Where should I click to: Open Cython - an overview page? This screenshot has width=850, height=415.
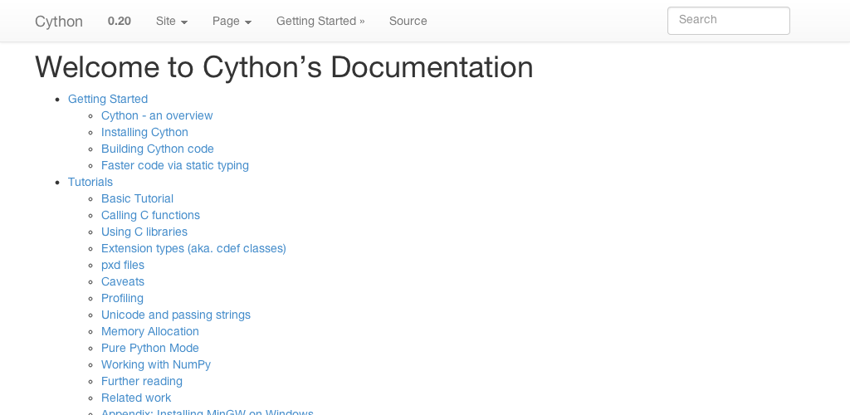coord(157,115)
